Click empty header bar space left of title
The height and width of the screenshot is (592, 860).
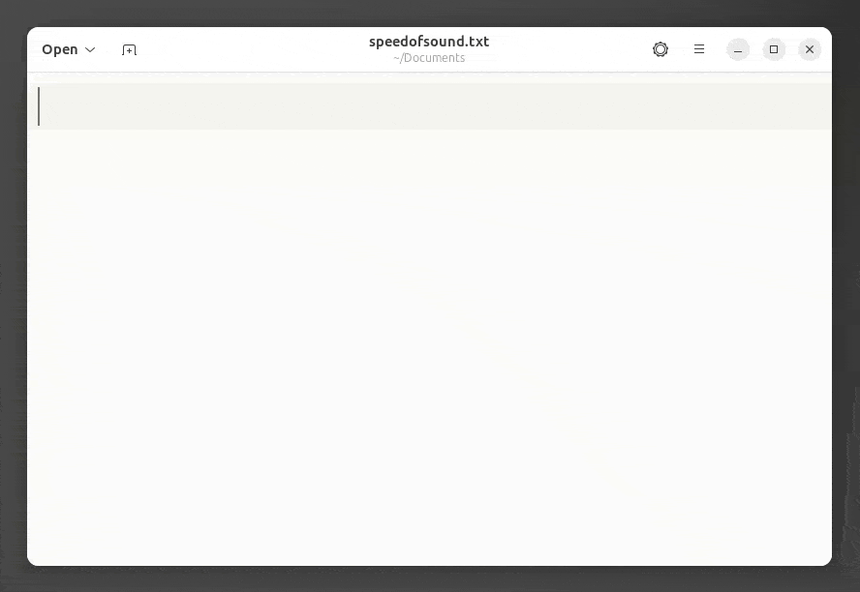(x=253, y=49)
